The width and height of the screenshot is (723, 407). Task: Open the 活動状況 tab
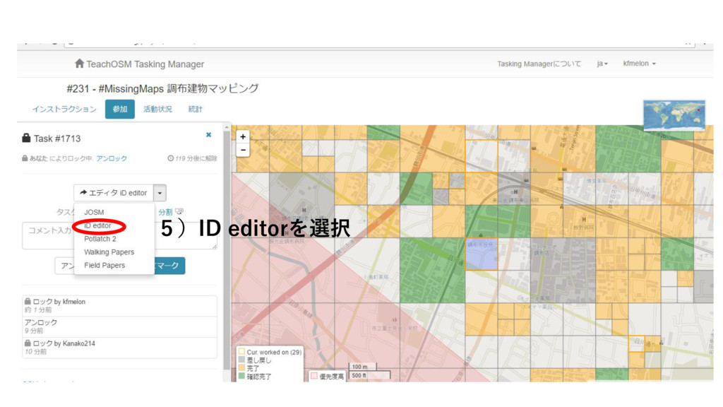click(157, 109)
